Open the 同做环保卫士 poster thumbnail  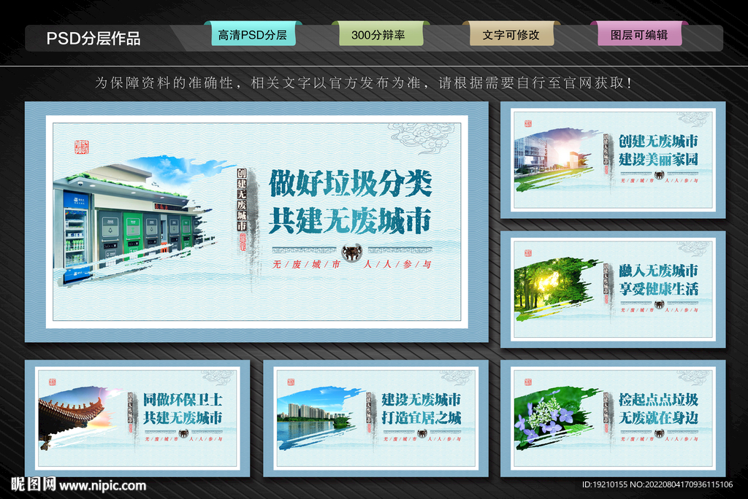(137, 419)
